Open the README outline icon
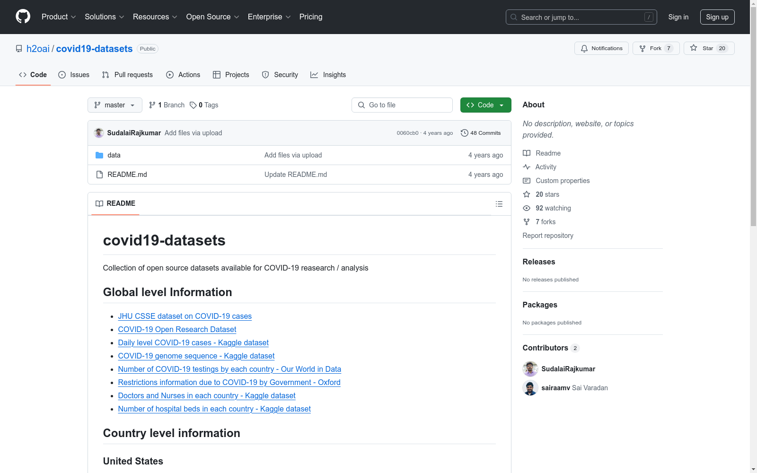This screenshot has height=473, width=757. point(499,204)
